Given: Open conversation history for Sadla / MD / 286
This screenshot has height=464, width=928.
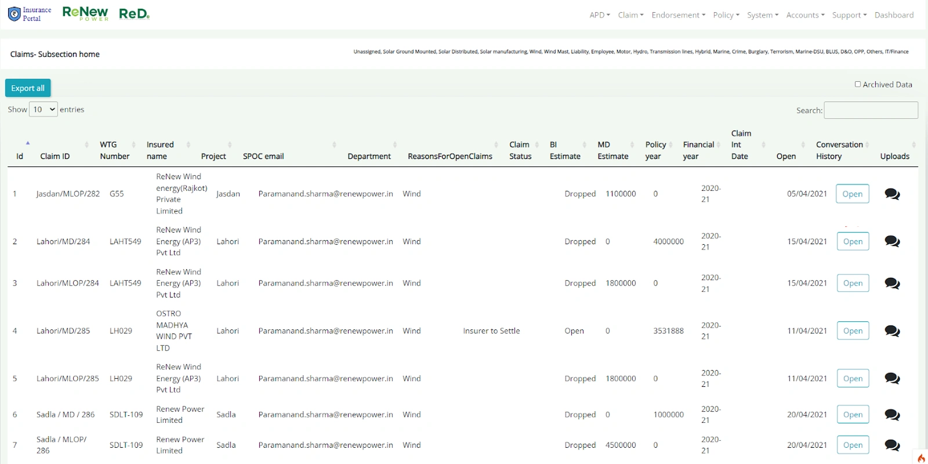Looking at the screenshot, I should [x=892, y=415].
